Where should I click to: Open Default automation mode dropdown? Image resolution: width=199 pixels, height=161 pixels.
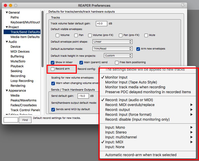[112, 49]
